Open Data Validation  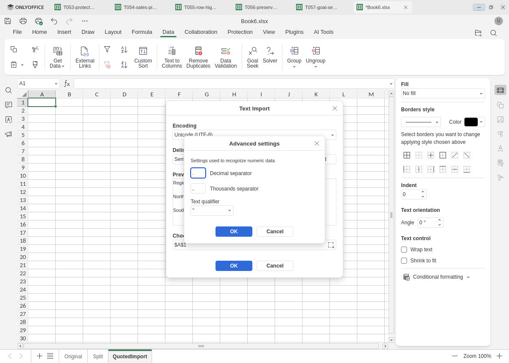pos(226,57)
